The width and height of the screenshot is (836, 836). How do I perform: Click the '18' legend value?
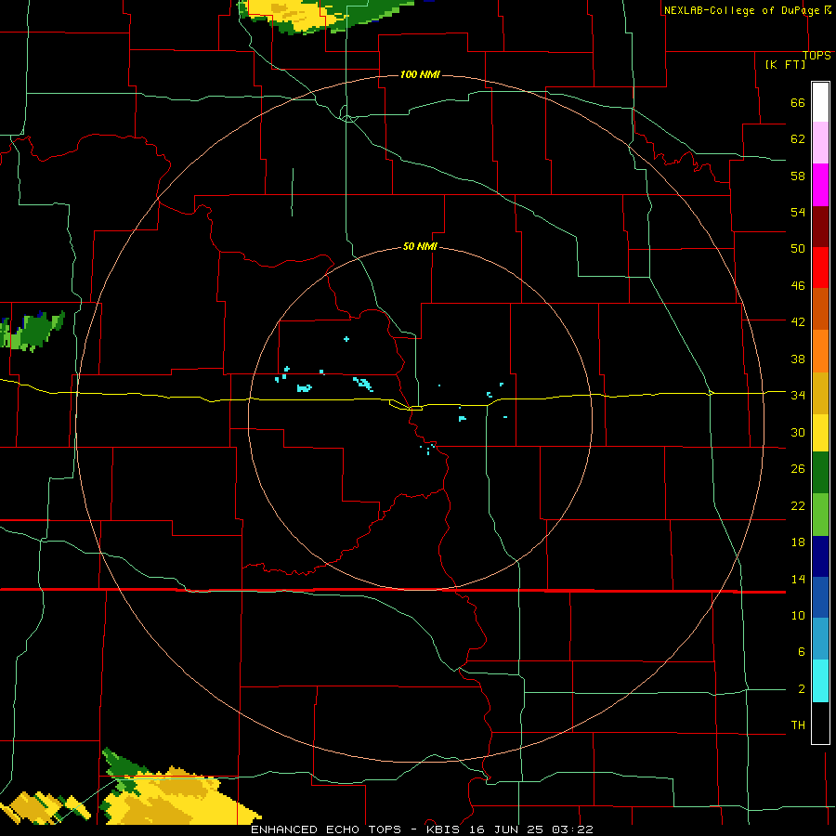pyautogui.click(x=798, y=542)
